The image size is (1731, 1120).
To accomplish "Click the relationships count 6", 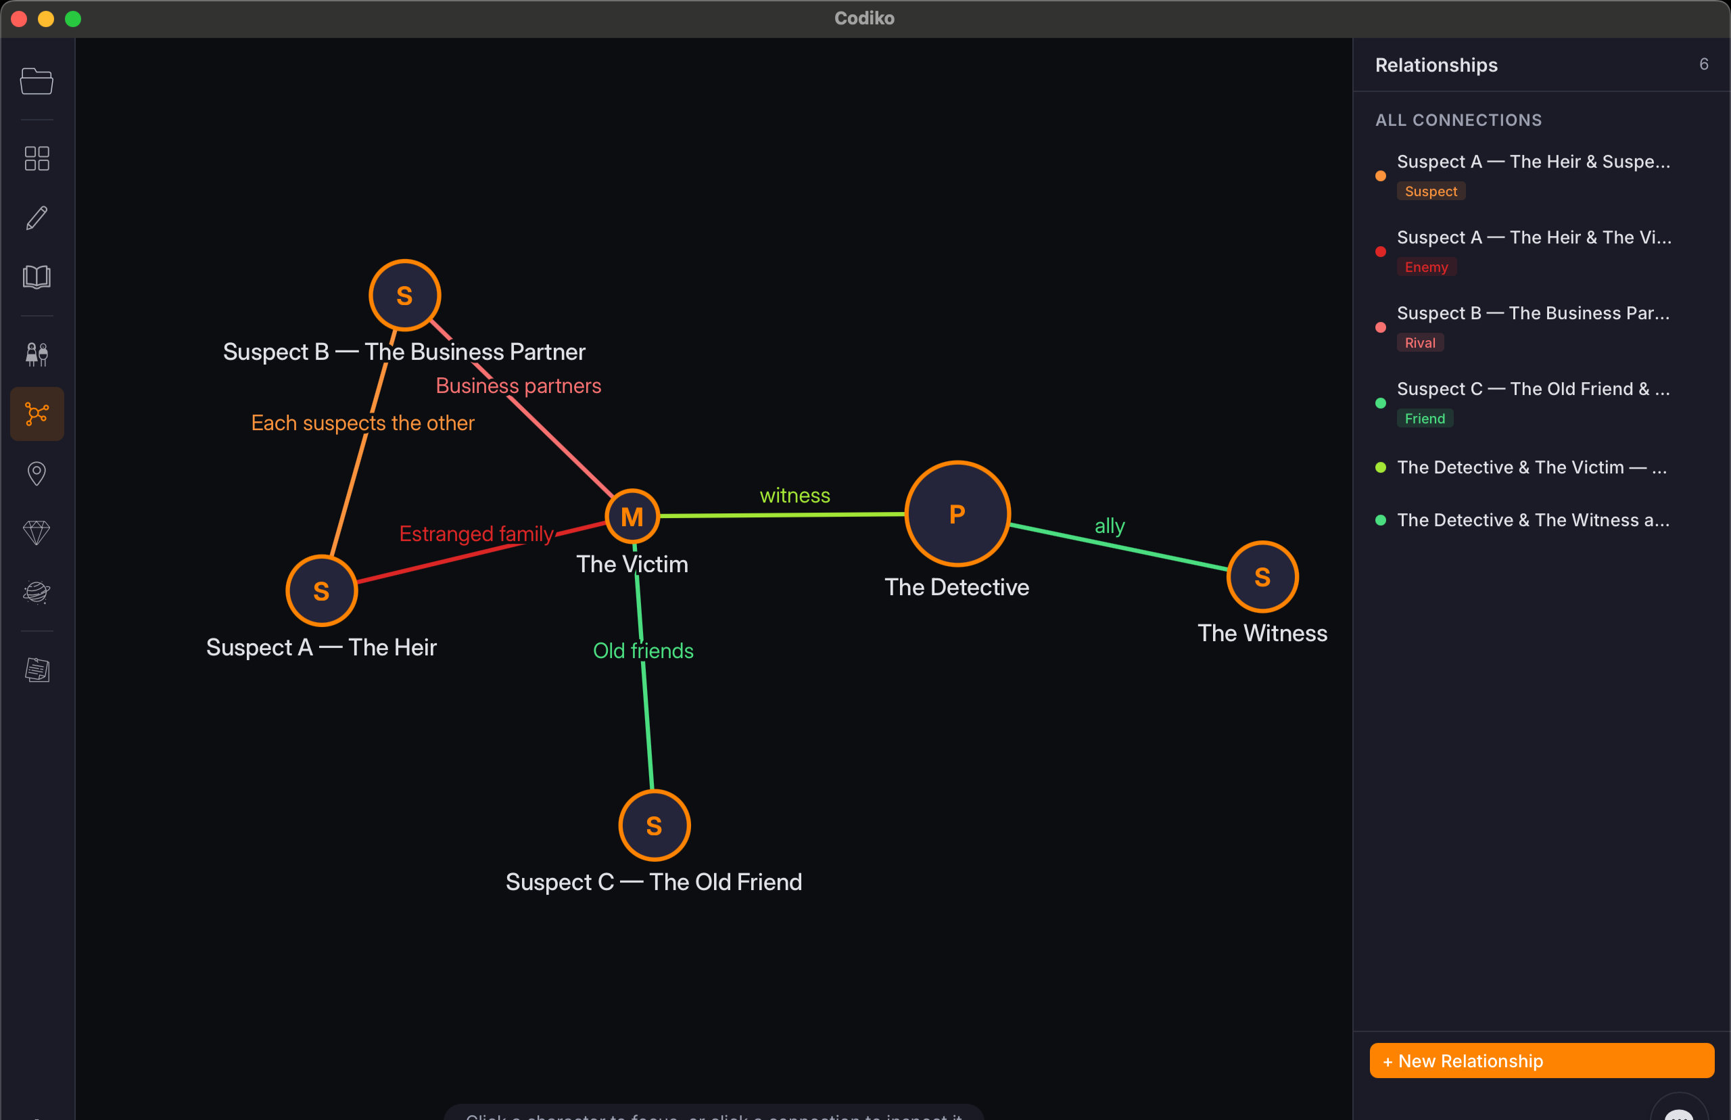I will point(1703,64).
